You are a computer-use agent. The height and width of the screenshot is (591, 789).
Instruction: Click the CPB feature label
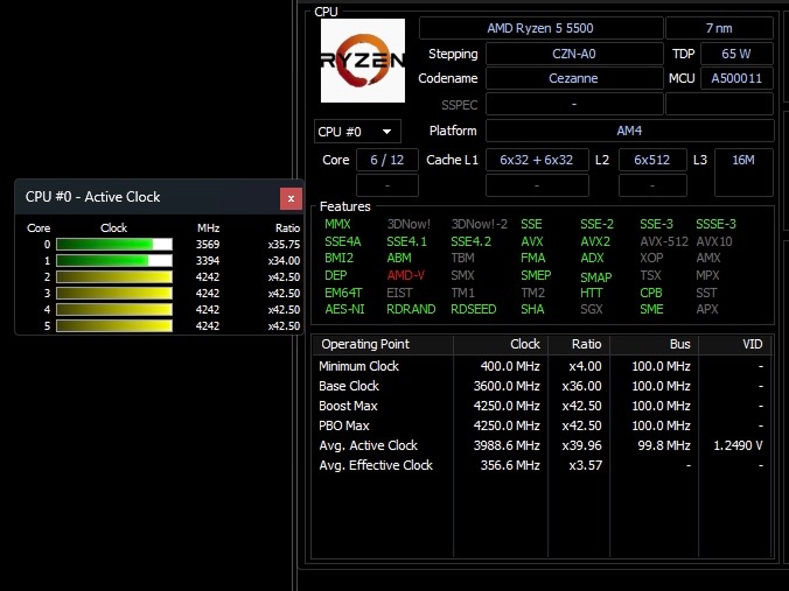651,293
